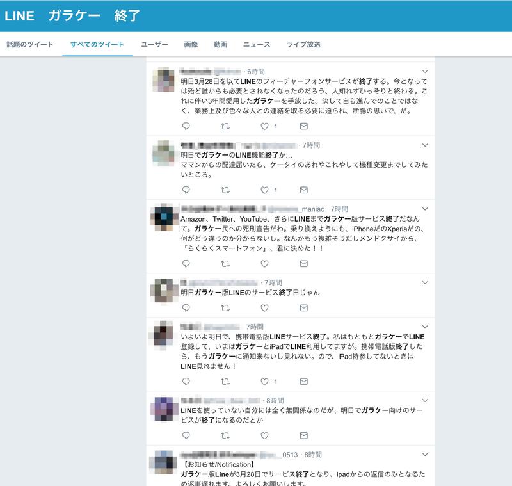The image size is (512, 486).
Task: Select the すべてのツイート tab
Action: (x=97, y=44)
